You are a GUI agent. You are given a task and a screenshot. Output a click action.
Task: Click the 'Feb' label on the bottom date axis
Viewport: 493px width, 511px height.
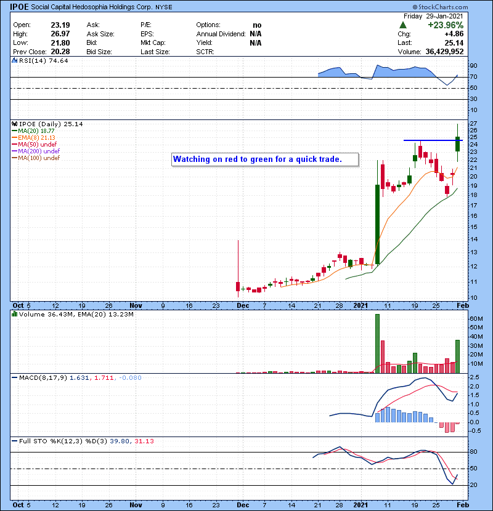click(x=463, y=505)
